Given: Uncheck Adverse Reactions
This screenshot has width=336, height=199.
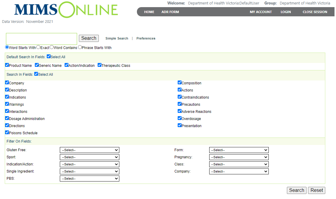Looking at the screenshot, I should pos(179,111).
